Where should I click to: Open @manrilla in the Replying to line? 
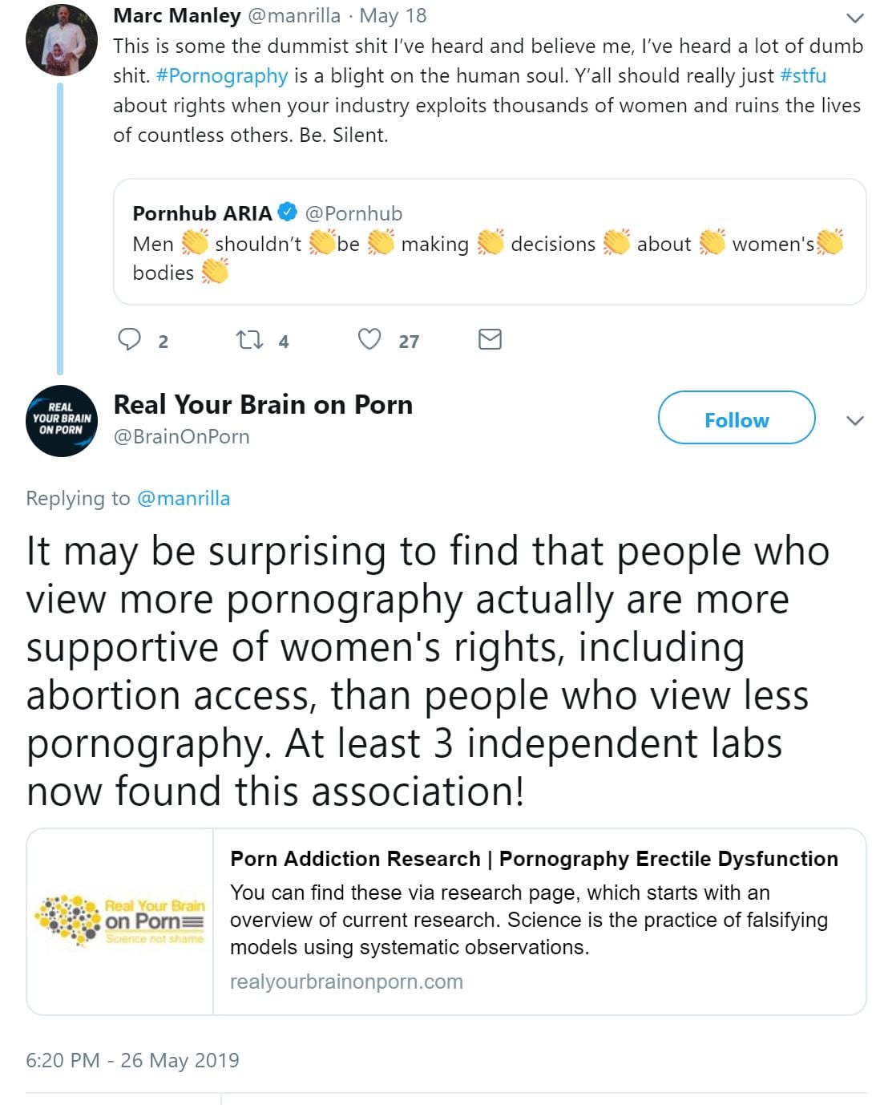184,499
